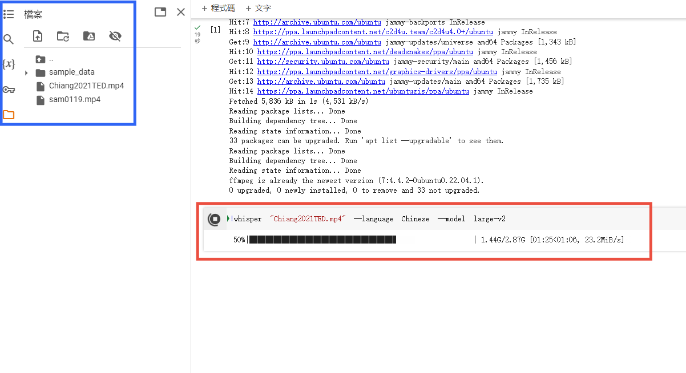
Task: Select the Chiang2021TED.mp4 file
Action: (x=86, y=86)
